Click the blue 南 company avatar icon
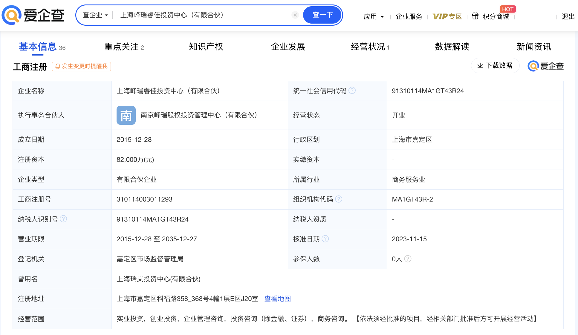The height and width of the screenshot is (335, 578). [x=126, y=115]
